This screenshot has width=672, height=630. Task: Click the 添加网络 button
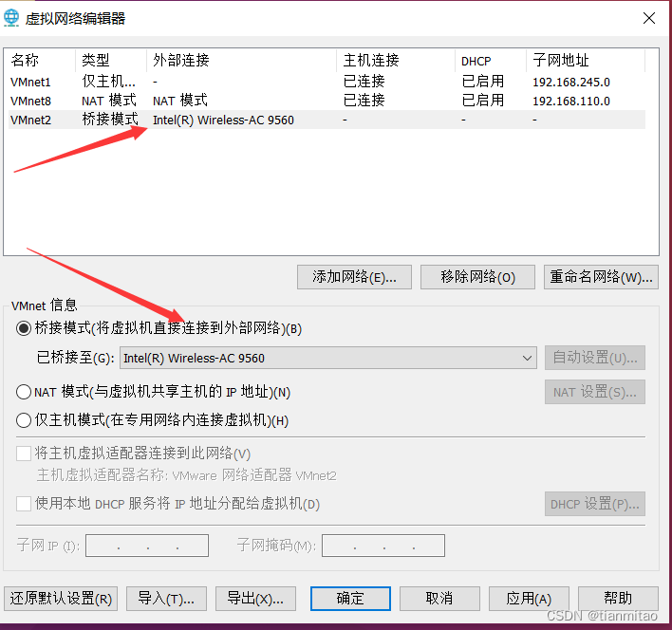pos(354,277)
